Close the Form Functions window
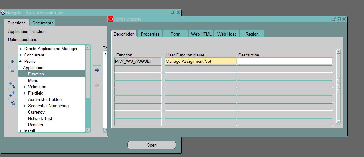The width and height of the screenshot is (364, 157). [344, 19]
